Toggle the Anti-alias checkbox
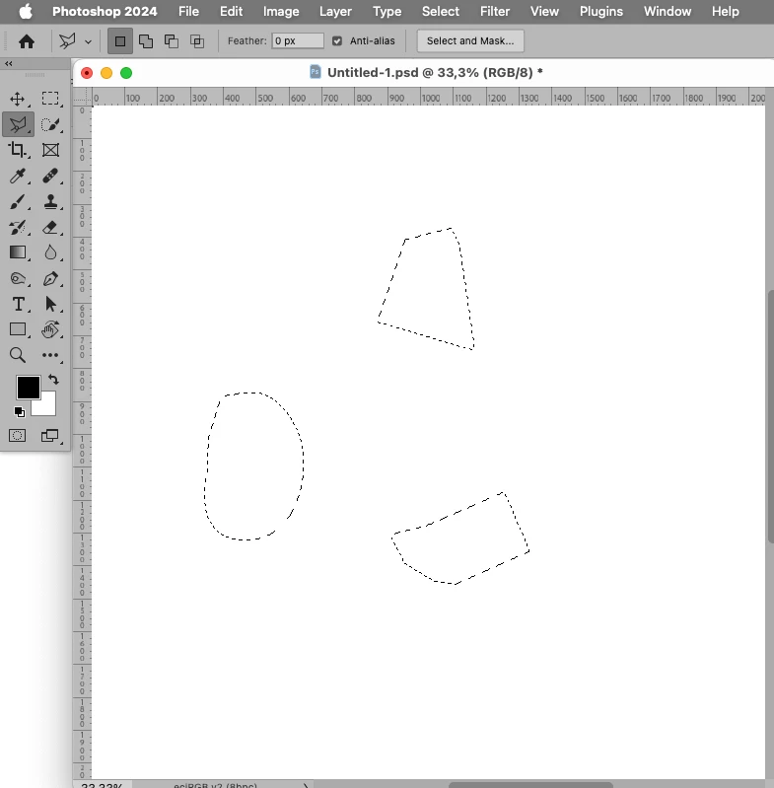Viewport: 774px width, 788px height. click(337, 41)
